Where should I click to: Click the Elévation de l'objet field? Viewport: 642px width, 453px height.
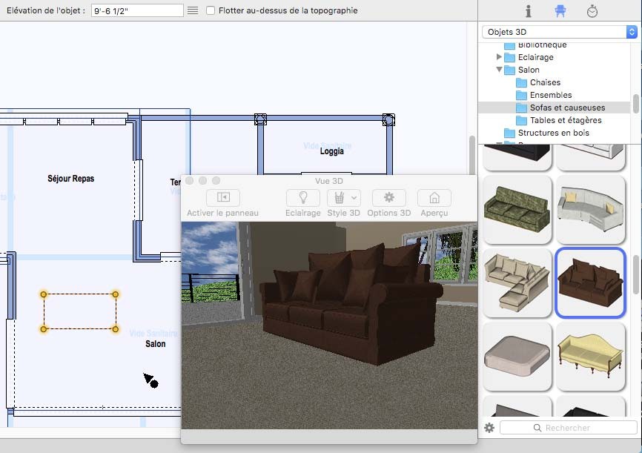[x=136, y=10]
